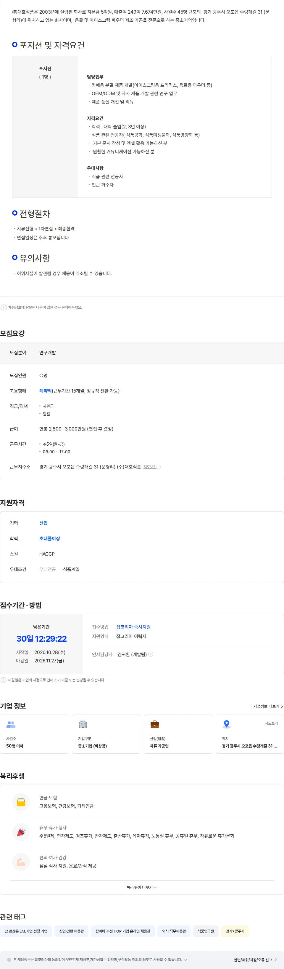The width and height of the screenshot is (284, 969).
Task: Click the 식품계열 preferred major text
Action: [x=71, y=569]
